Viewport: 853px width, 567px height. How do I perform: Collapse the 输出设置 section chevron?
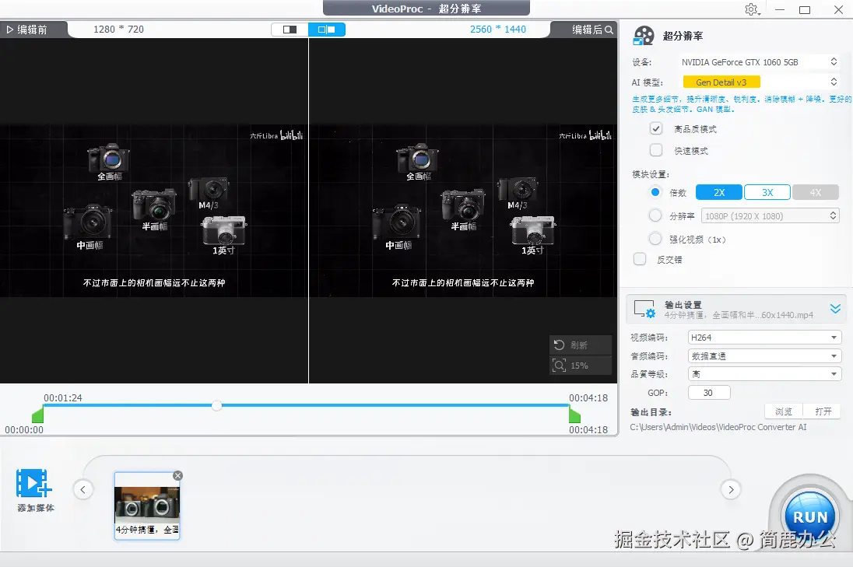click(x=835, y=308)
